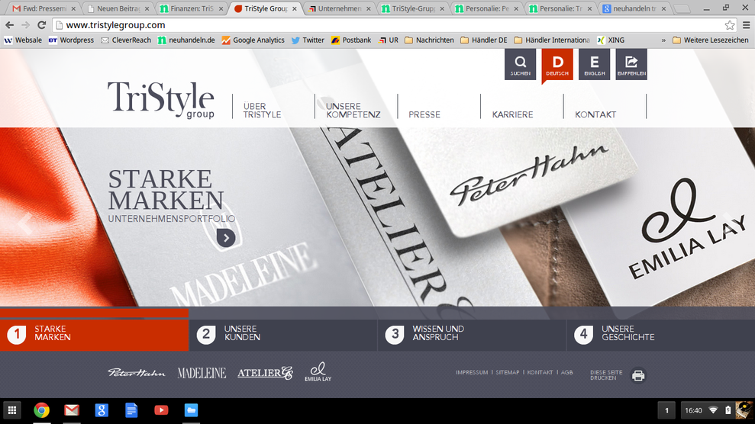Open the footer Kontakt link
Image resolution: width=755 pixels, height=424 pixels.
pyautogui.click(x=540, y=373)
